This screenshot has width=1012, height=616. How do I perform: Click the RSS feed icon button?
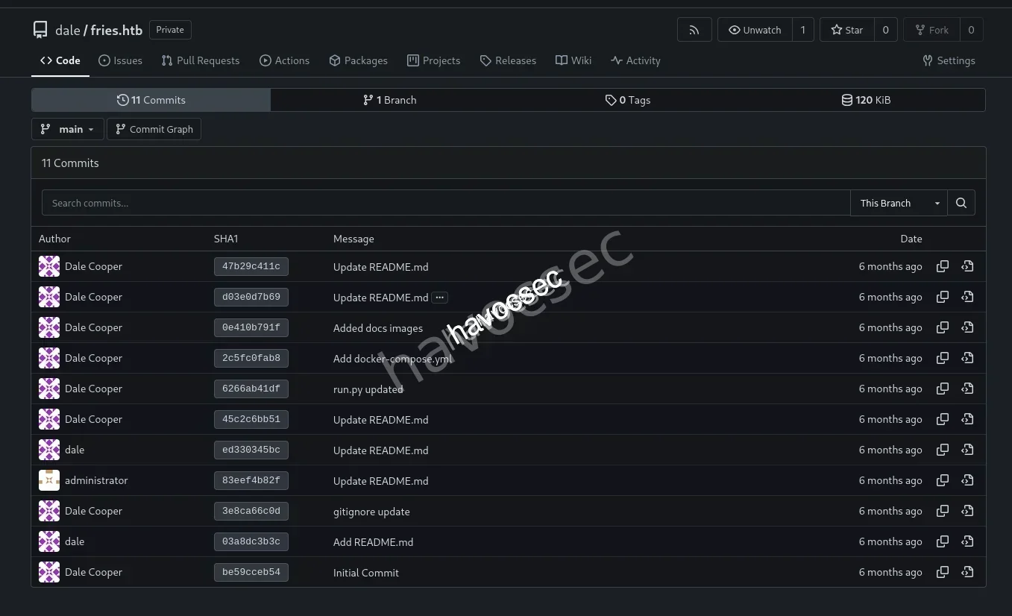(x=694, y=30)
